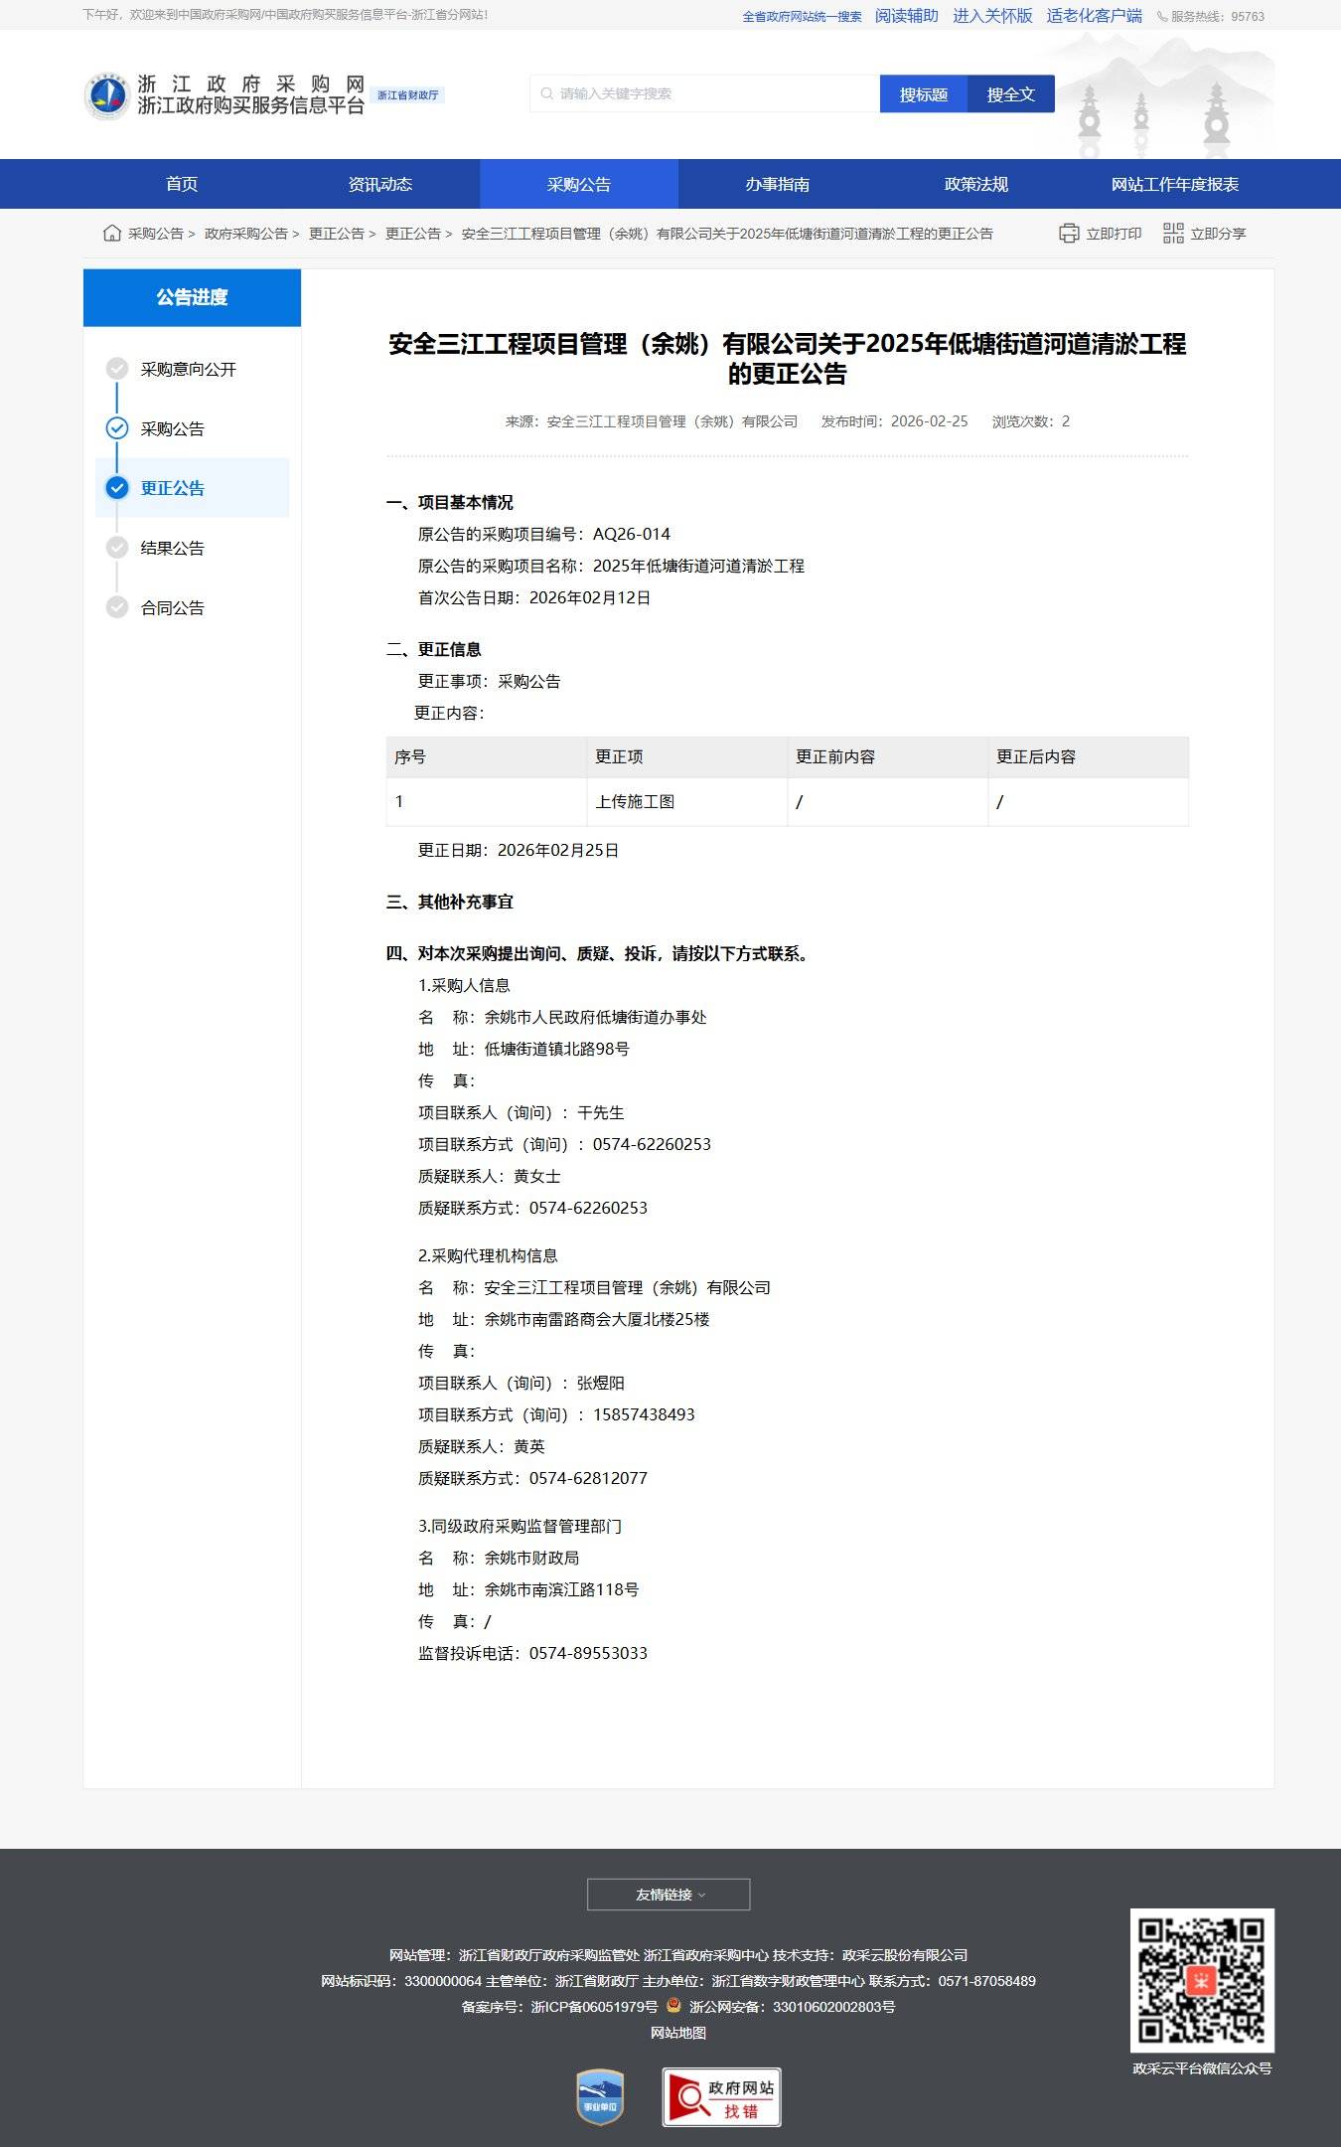Screen dimensions: 1341x2147
Task: Open the 政策法规 navigation tab
Action: click(x=975, y=184)
